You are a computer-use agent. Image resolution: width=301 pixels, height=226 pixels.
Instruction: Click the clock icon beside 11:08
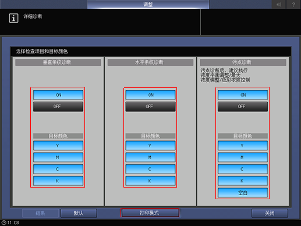coord(3,223)
